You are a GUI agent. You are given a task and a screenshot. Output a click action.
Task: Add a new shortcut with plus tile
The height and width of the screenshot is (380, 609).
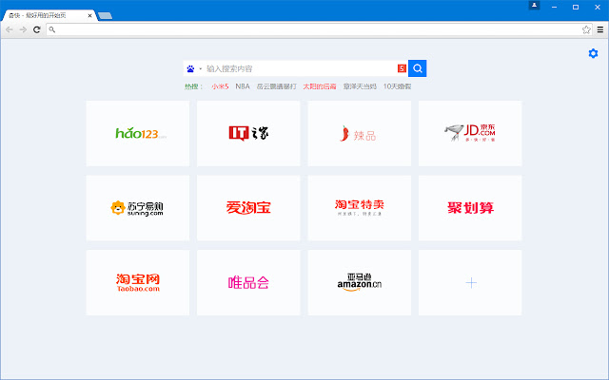(x=470, y=282)
